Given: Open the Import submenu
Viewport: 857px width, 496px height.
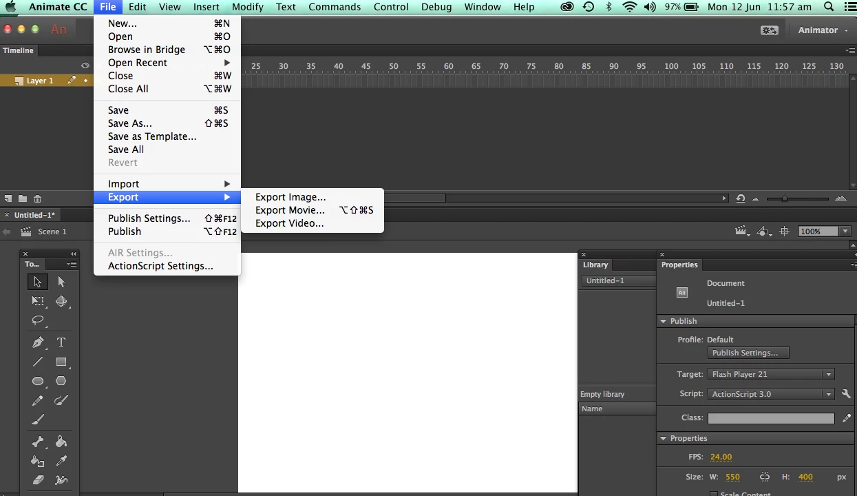Looking at the screenshot, I should pos(167,184).
